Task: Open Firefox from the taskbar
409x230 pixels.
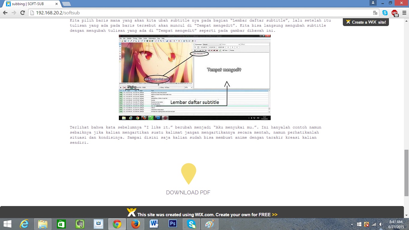Action: 136,224
